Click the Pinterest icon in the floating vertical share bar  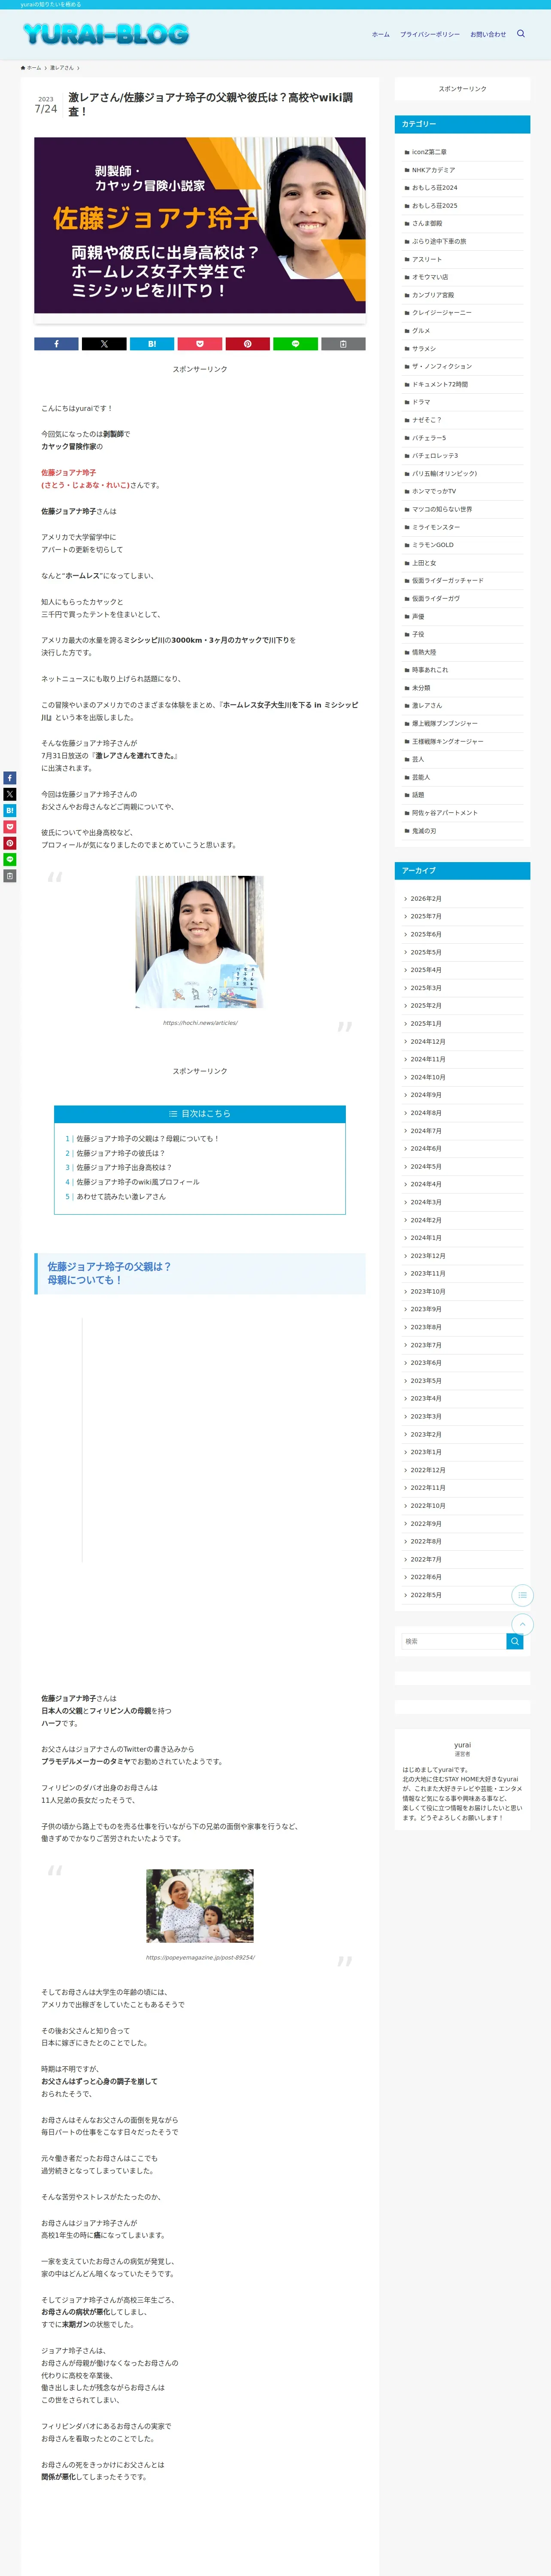pos(10,843)
